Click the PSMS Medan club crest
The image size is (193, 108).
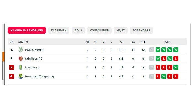coord(21,50)
